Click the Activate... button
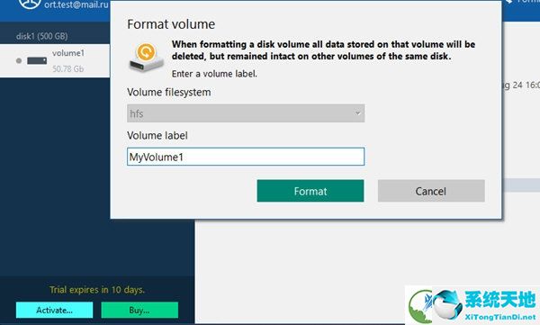This screenshot has width=540, height=325. 54,311
